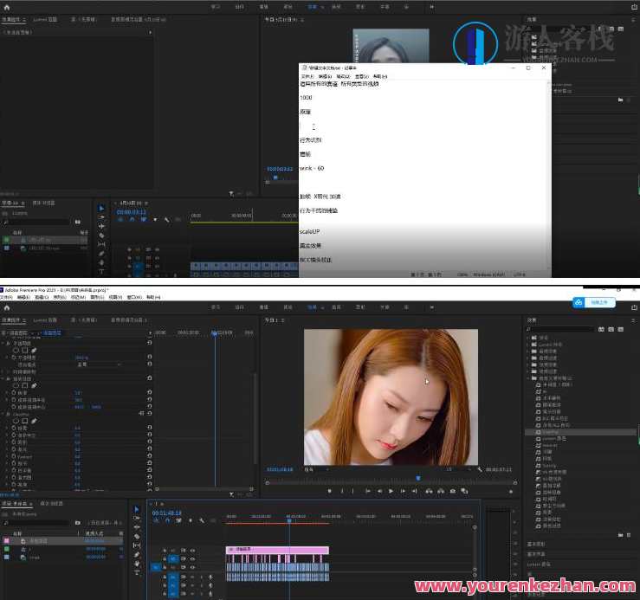Select the pink clip on the lower timeline
The width and height of the screenshot is (640, 600).
click(x=277, y=550)
